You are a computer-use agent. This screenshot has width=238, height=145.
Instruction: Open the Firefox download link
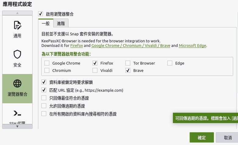(x=76, y=46)
